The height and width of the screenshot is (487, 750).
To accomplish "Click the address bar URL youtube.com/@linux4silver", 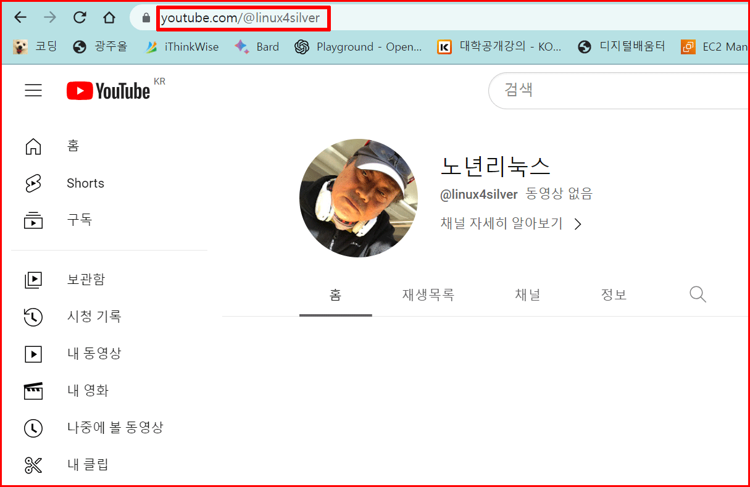I will [241, 18].
